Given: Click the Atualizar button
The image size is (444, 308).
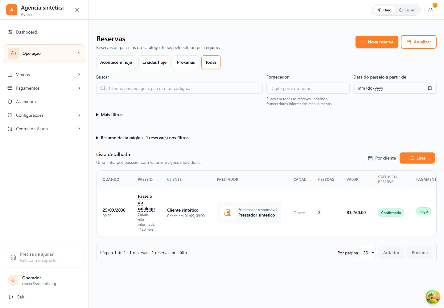Looking at the screenshot, I should (x=419, y=42).
